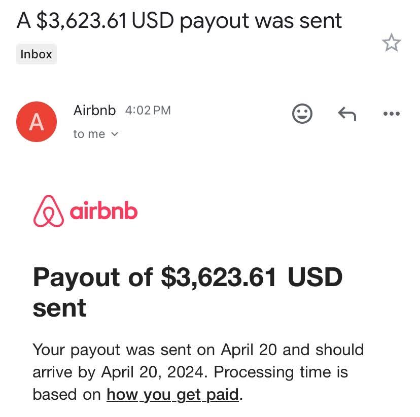Click the email subject line at the top
This screenshot has height=417, width=420.
pyautogui.click(x=179, y=21)
